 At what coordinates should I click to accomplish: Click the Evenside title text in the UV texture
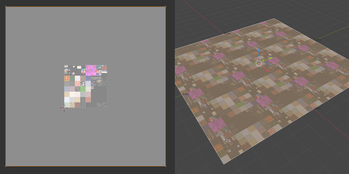(x=96, y=78)
